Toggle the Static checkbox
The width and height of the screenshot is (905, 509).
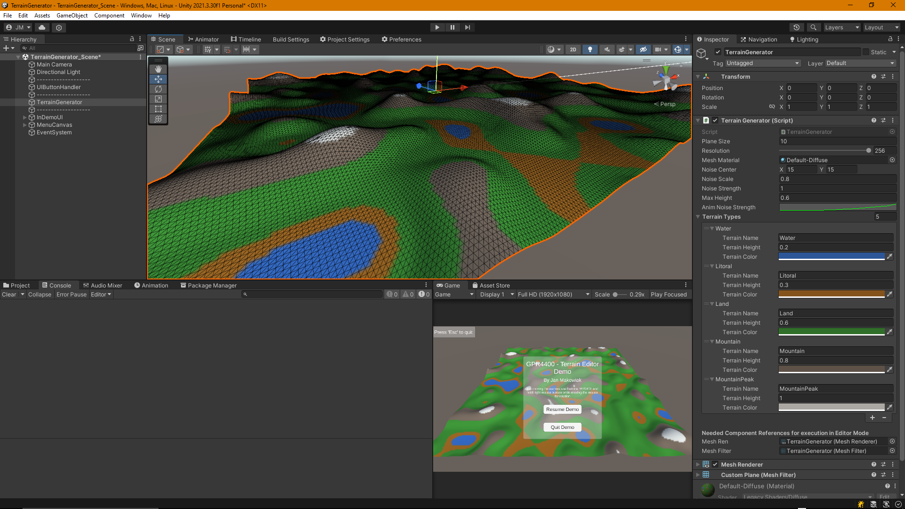[866, 52]
